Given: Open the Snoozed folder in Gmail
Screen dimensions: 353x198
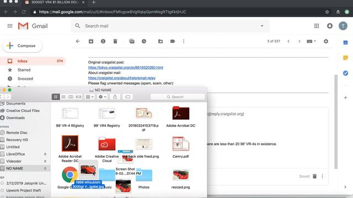Looking at the screenshot, I should tap(25, 79).
